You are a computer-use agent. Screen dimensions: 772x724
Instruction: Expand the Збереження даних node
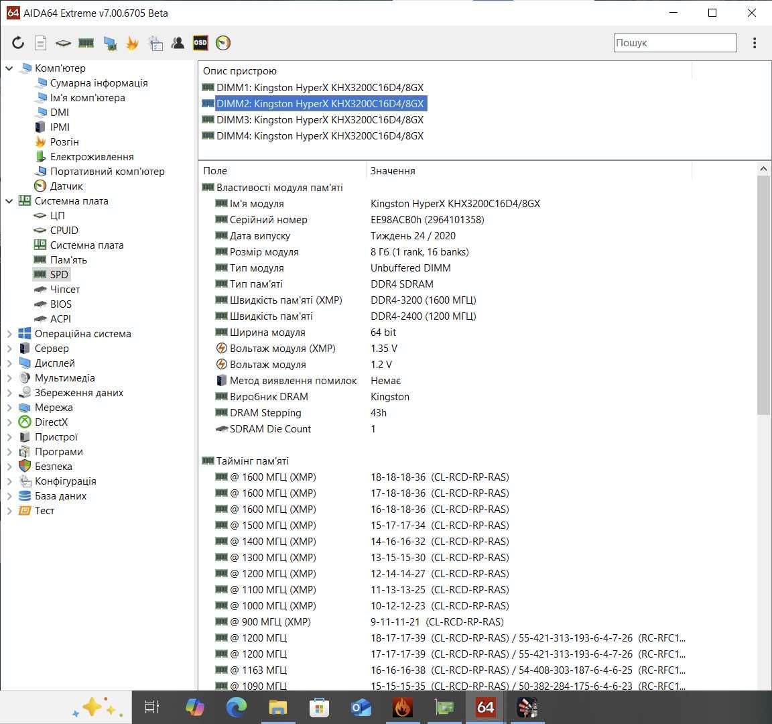click(9, 393)
